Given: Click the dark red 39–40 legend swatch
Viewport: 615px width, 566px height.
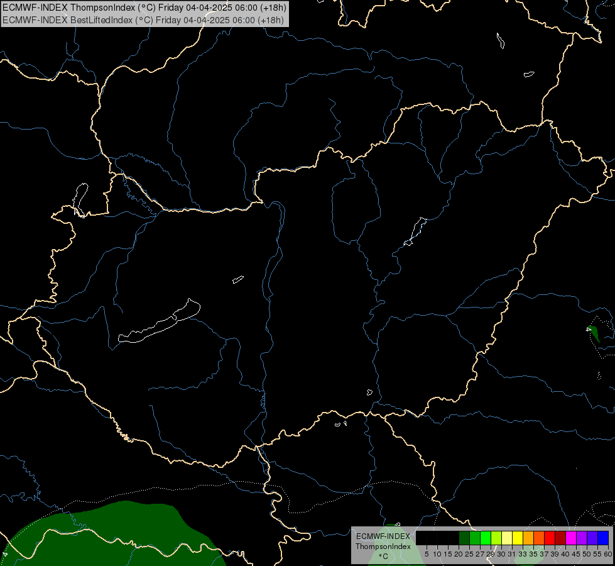Looking at the screenshot, I should click(560, 538).
